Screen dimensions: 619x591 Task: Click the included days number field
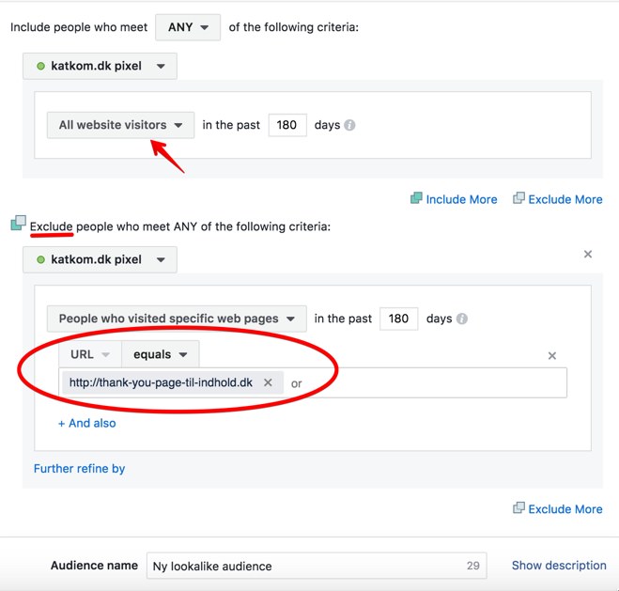tap(287, 125)
